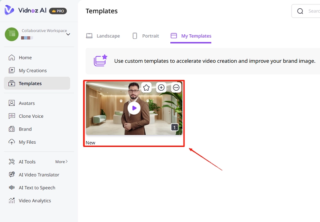This screenshot has height=222, width=320.
Task: Open the three-dot more options menu on template
Action: tap(176, 87)
